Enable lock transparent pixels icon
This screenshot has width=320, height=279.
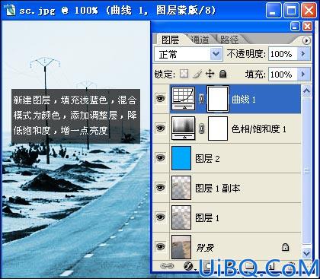184,74
